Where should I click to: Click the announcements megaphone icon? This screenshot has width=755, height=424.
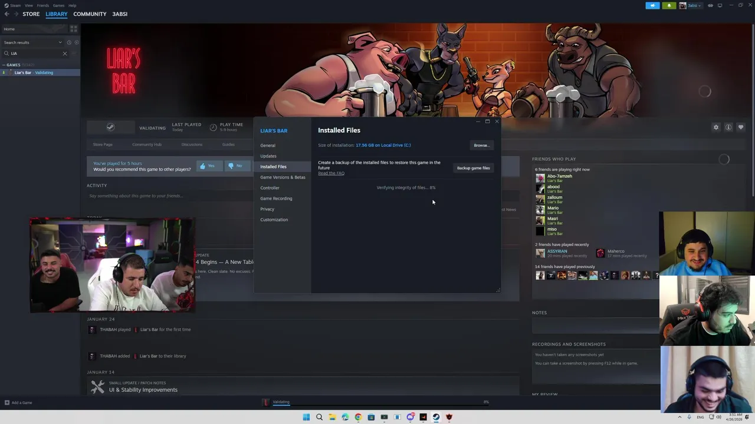pos(652,5)
